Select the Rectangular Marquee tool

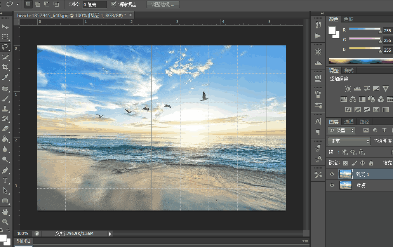(x=5, y=37)
